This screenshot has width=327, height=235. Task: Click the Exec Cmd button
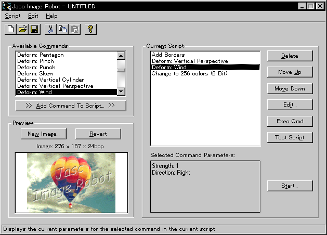point(290,121)
